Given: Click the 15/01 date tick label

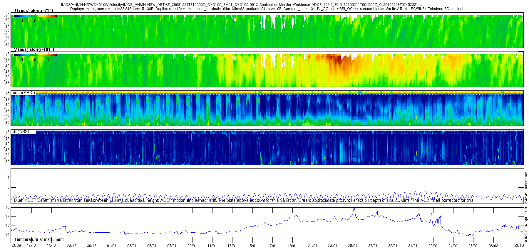Looking at the screenshot, I should click(x=252, y=246).
